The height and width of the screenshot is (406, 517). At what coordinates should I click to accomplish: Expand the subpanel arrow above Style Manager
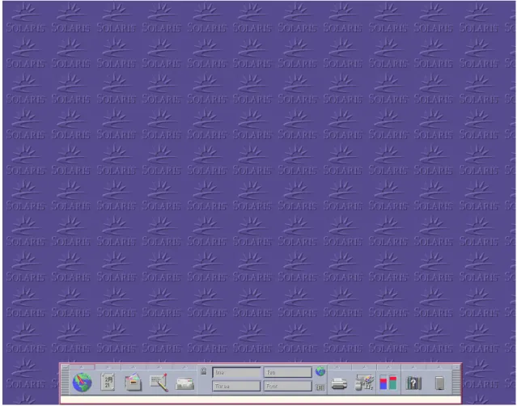pyautogui.click(x=364, y=367)
